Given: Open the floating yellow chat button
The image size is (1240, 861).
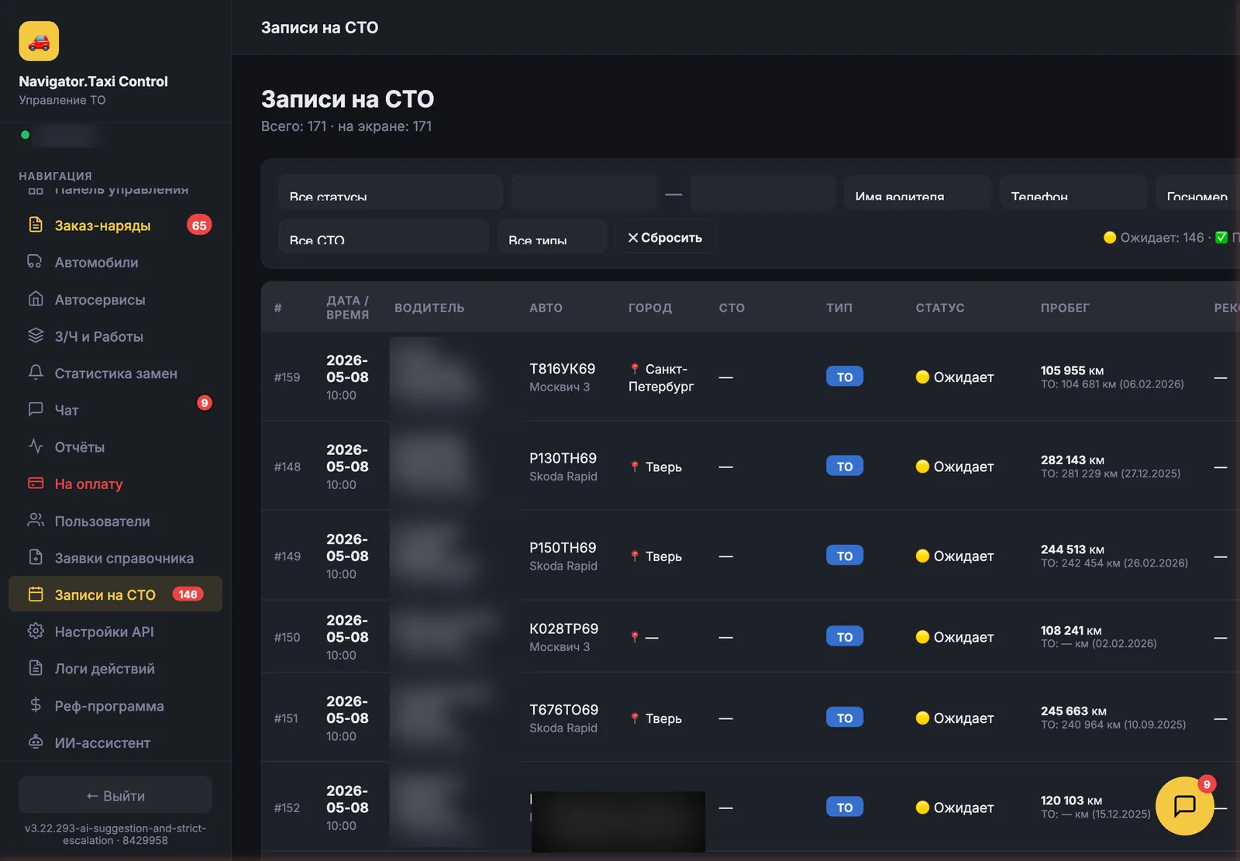Looking at the screenshot, I should pyautogui.click(x=1184, y=806).
